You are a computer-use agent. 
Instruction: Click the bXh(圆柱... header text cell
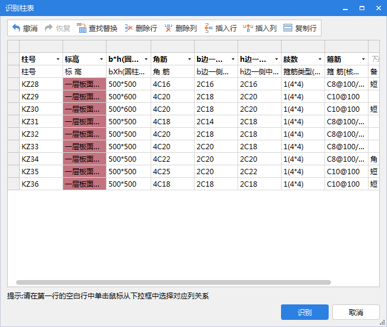(129, 72)
